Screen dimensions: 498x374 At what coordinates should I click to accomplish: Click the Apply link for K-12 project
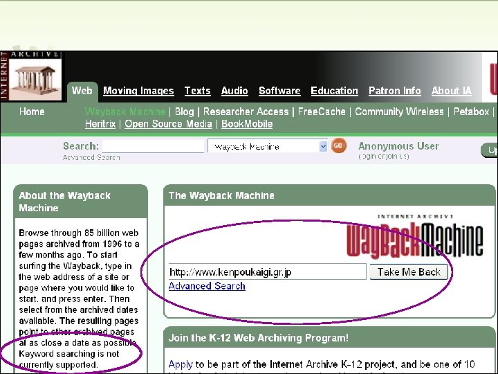tap(181, 364)
